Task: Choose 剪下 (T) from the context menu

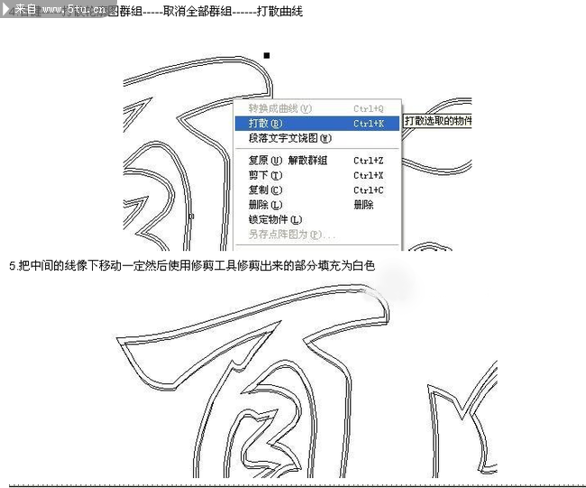Action: point(317,175)
